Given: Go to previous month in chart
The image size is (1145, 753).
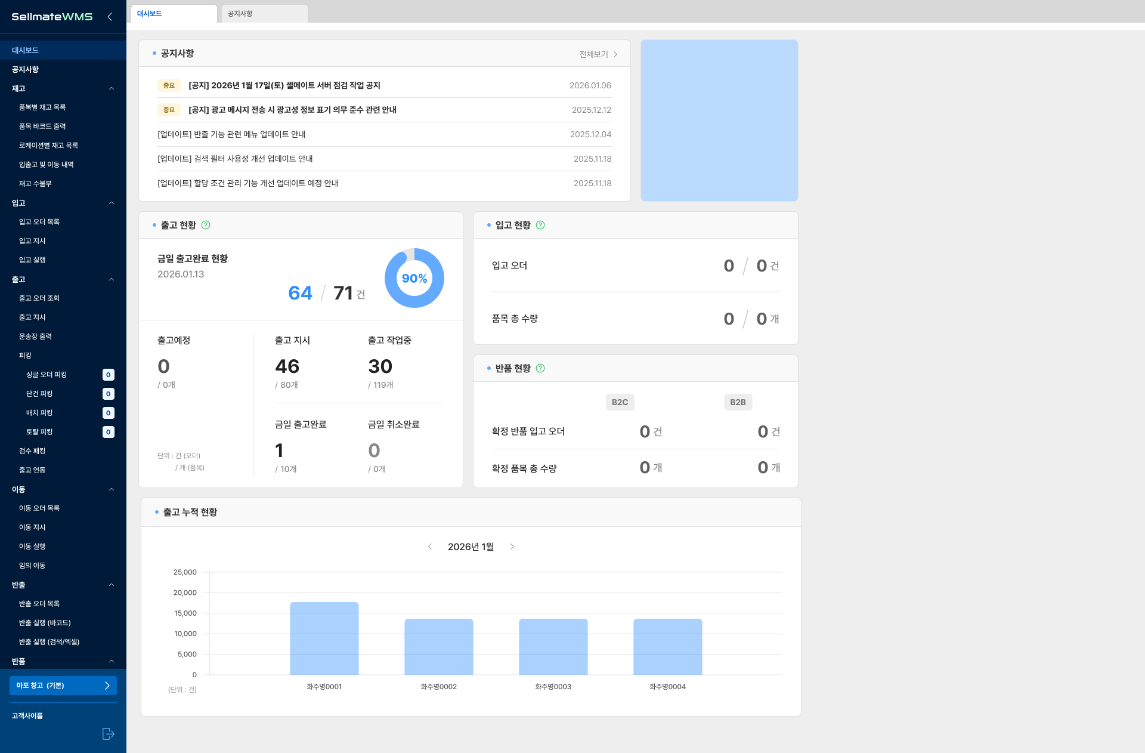Looking at the screenshot, I should click(x=430, y=547).
